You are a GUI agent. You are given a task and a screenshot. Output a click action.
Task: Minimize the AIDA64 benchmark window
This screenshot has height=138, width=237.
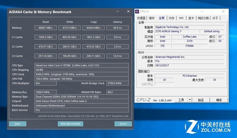(x=118, y=11)
